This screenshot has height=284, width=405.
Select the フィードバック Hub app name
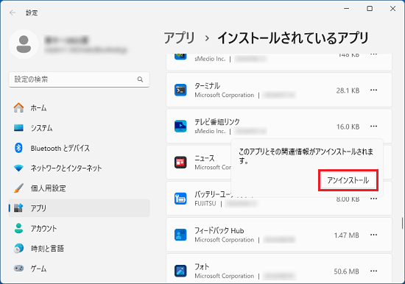click(x=219, y=230)
